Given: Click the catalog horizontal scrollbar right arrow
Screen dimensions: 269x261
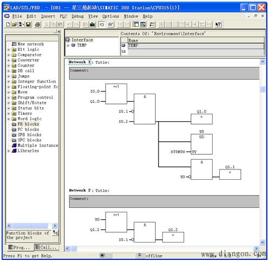Looking at the screenshot, I should (x=55, y=226).
